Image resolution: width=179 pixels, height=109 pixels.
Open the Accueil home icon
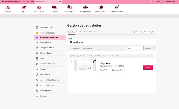(x=8, y=8)
